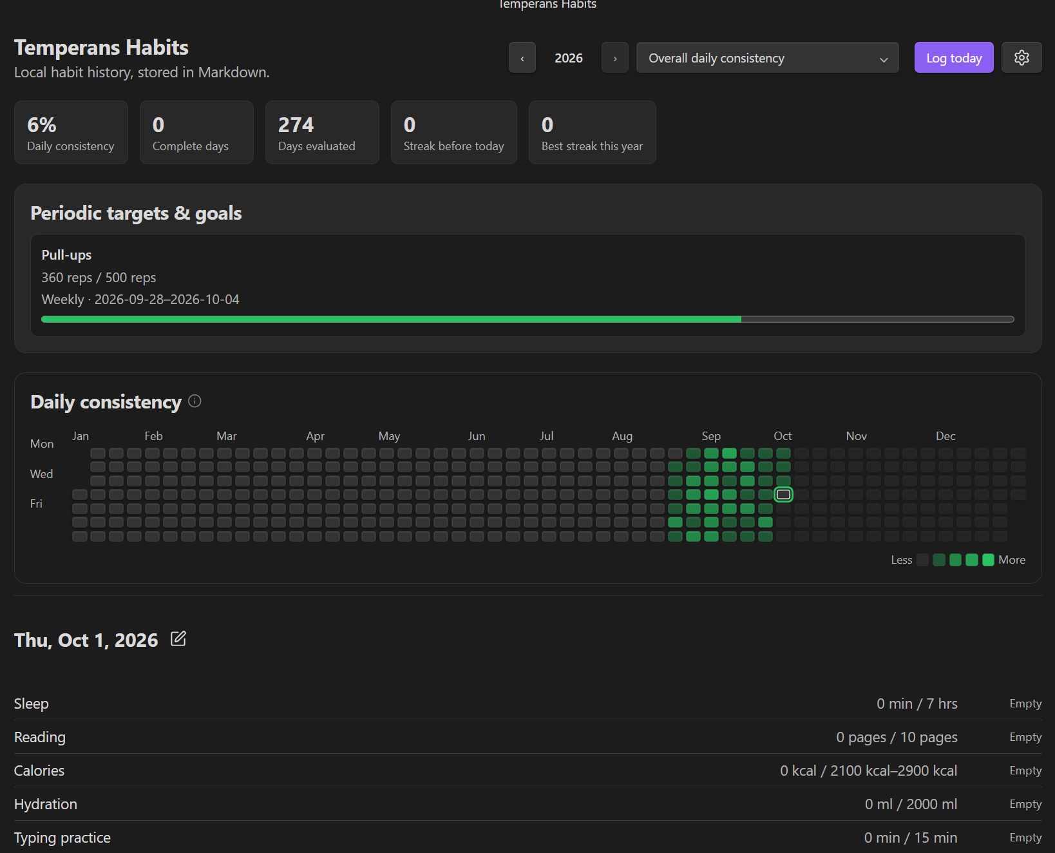Click the 360 reps / 500 reps text
The height and width of the screenshot is (853, 1055).
[99, 278]
